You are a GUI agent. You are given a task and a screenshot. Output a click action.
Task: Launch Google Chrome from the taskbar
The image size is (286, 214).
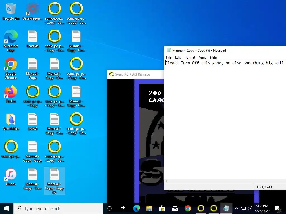point(188,208)
